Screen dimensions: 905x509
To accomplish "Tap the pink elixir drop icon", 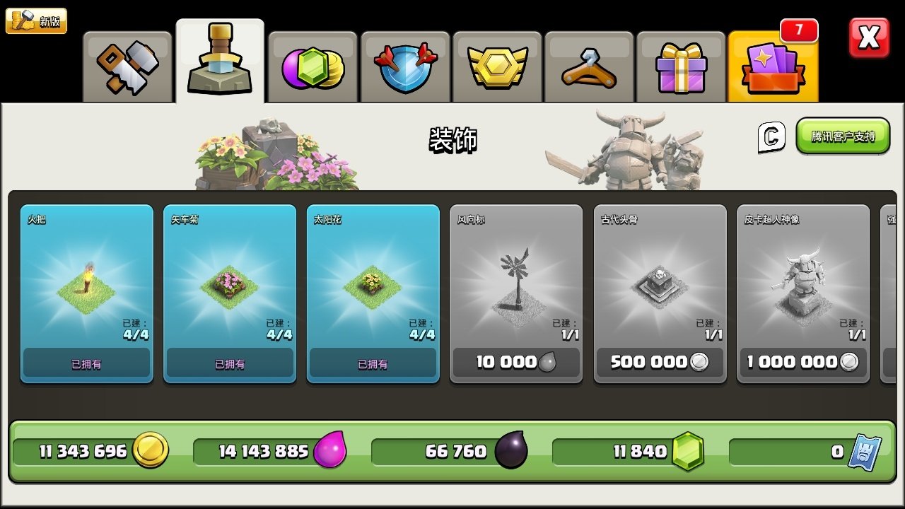I will point(330,450).
